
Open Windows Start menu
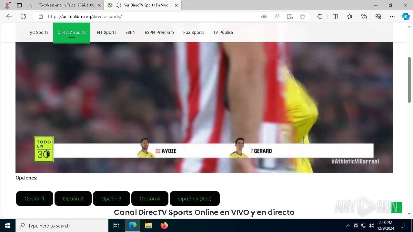coord(8,226)
